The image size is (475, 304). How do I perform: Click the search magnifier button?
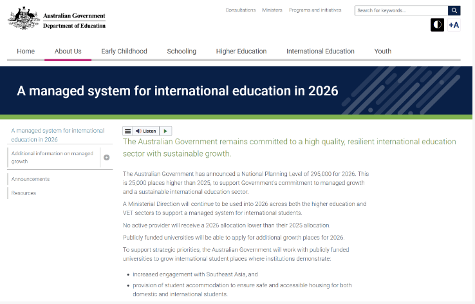coord(454,10)
